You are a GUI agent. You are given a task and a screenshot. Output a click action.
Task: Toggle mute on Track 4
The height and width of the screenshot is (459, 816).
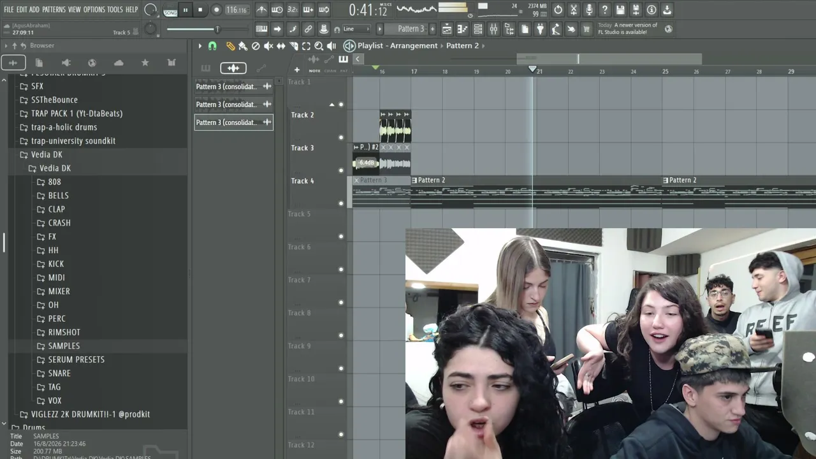click(x=341, y=203)
